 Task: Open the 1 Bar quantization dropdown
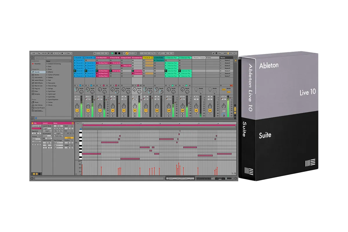click(x=69, y=53)
